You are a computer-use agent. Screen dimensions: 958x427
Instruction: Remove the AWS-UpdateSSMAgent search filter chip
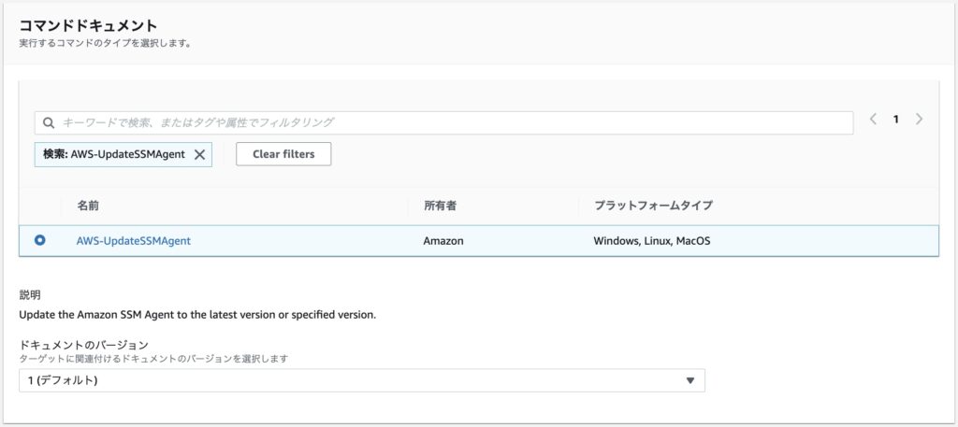pyautogui.click(x=199, y=154)
